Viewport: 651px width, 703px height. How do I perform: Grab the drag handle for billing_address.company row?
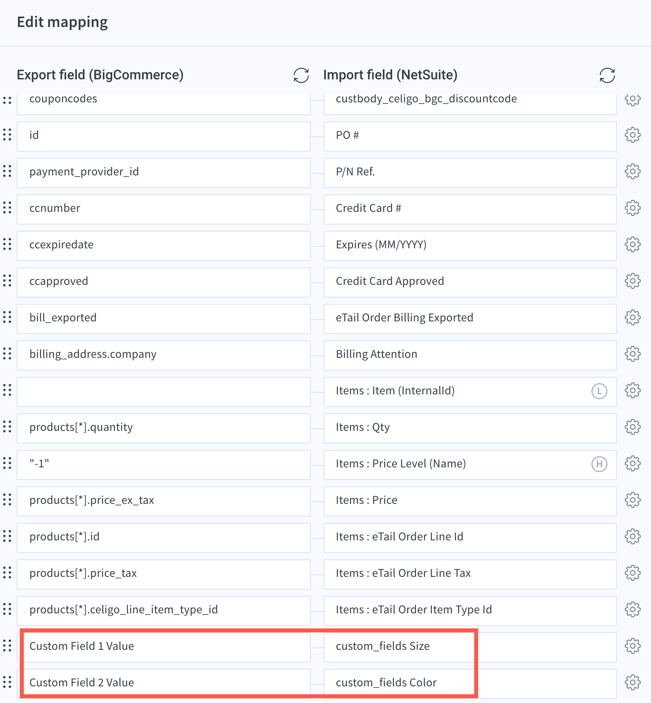(x=7, y=354)
